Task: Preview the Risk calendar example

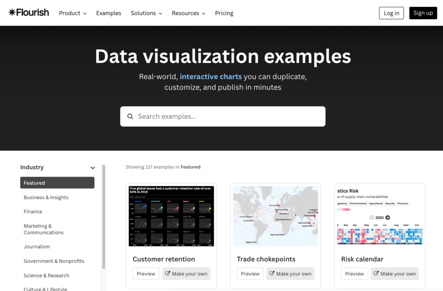Action: click(354, 274)
